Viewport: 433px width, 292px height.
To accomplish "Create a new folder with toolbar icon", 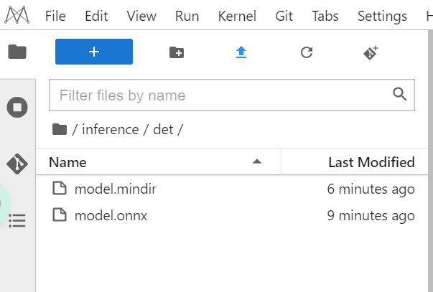I will 176,52.
